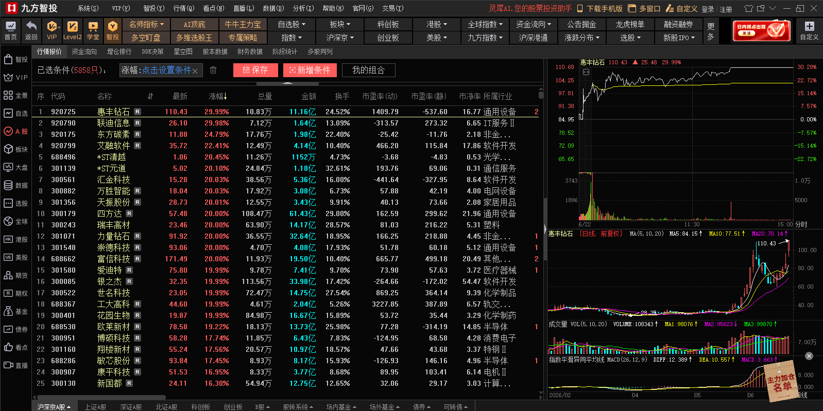The height and width of the screenshot is (411, 823).
Task: Expand the 九方指数 dropdown
Action: pos(485,38)
